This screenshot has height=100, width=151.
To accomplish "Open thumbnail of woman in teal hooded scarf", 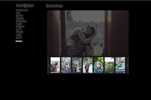I will (x=99, y=65).
